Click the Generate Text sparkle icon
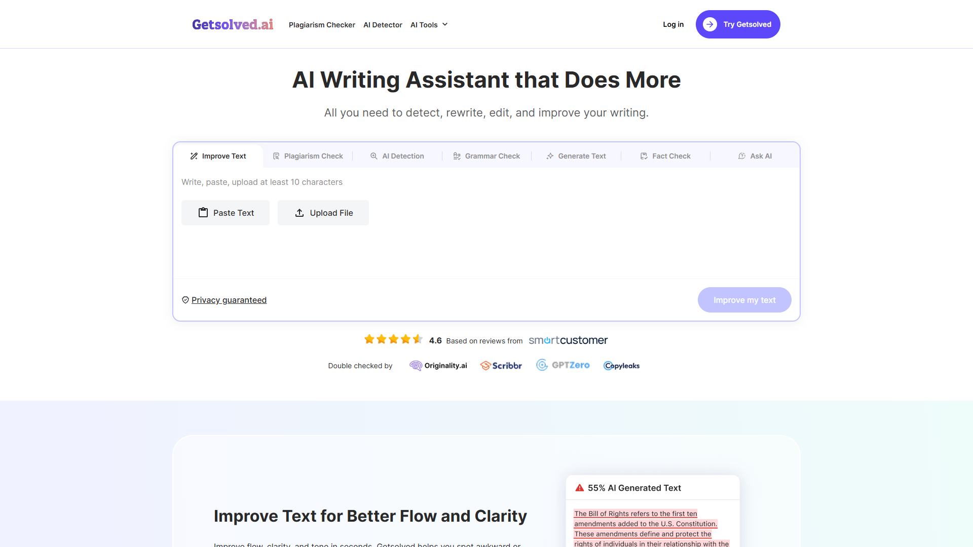Image resolution: width=973 pixels, height=547 pixels. coord(550,156)
